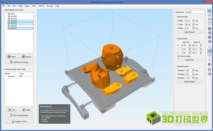Click the Model Name input field

(x=195, y=12)
